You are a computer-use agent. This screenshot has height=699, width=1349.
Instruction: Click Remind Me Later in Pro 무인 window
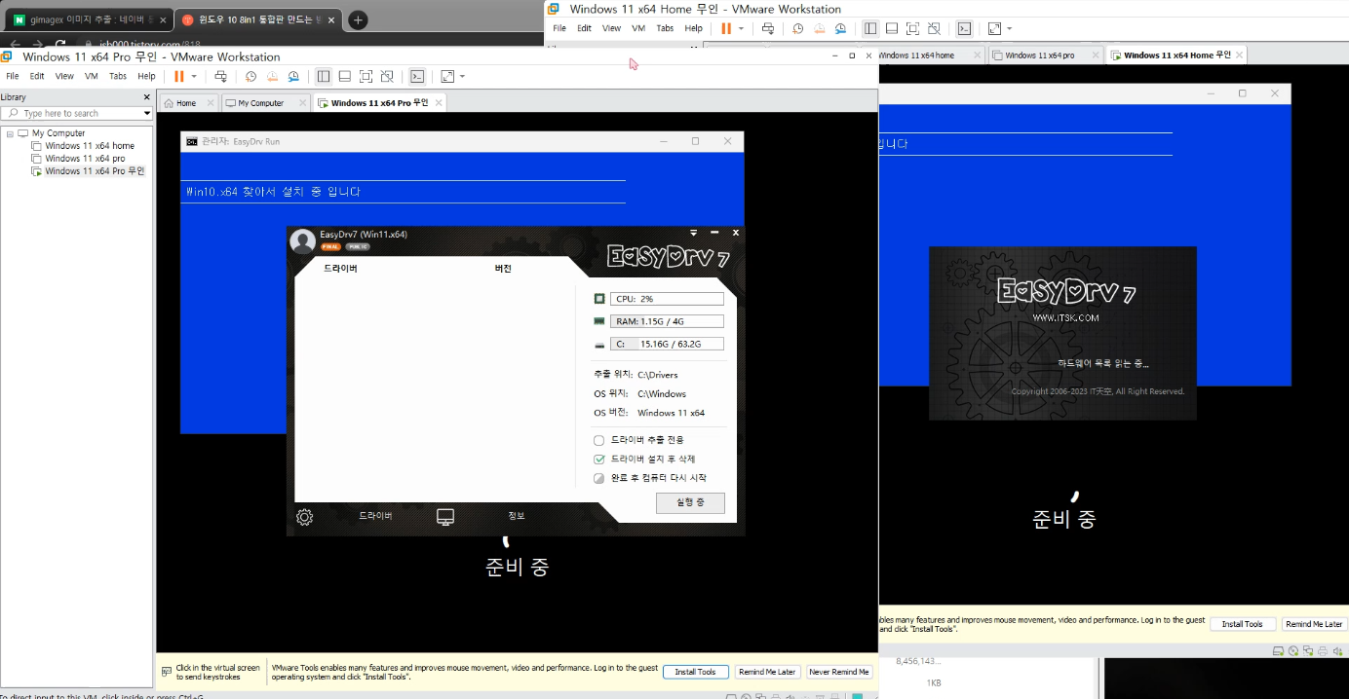point(767,672)
